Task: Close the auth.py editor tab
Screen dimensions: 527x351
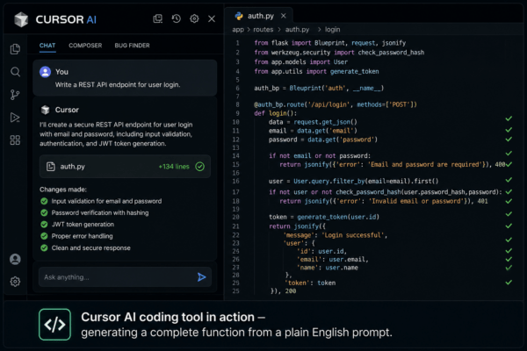Action: click(284, 16)
